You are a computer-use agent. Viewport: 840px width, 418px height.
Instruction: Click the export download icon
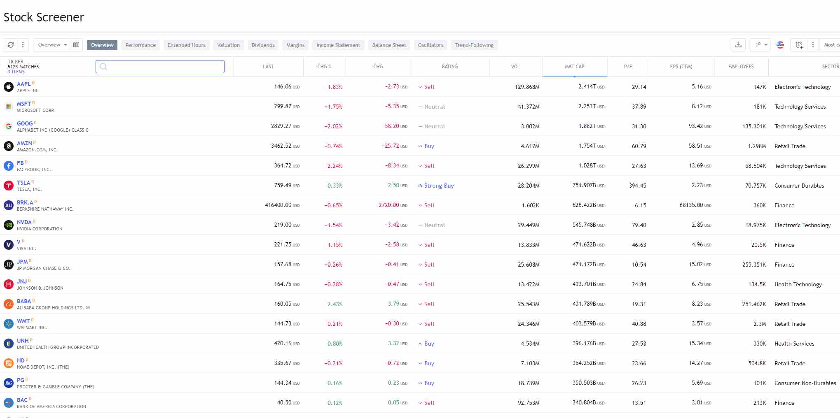[x=738, y=45]
